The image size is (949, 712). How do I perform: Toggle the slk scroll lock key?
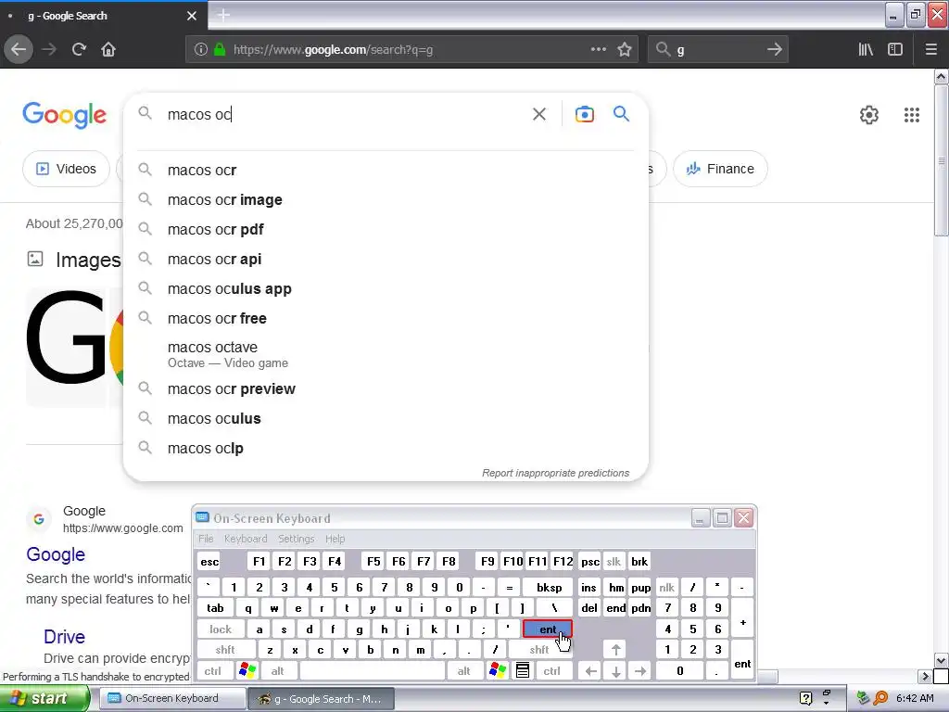(614, 561)
